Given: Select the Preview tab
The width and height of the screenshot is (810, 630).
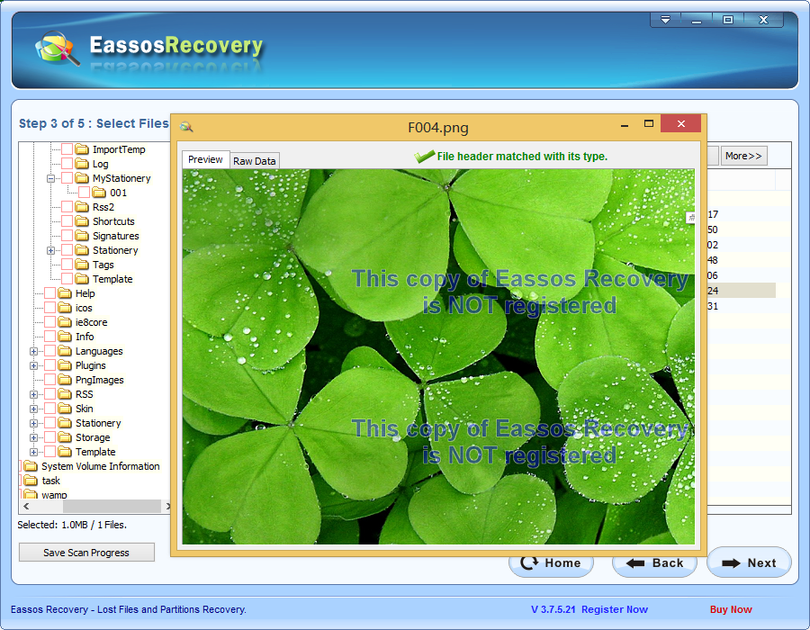Looking at the screenshot, I should (205, 159).
